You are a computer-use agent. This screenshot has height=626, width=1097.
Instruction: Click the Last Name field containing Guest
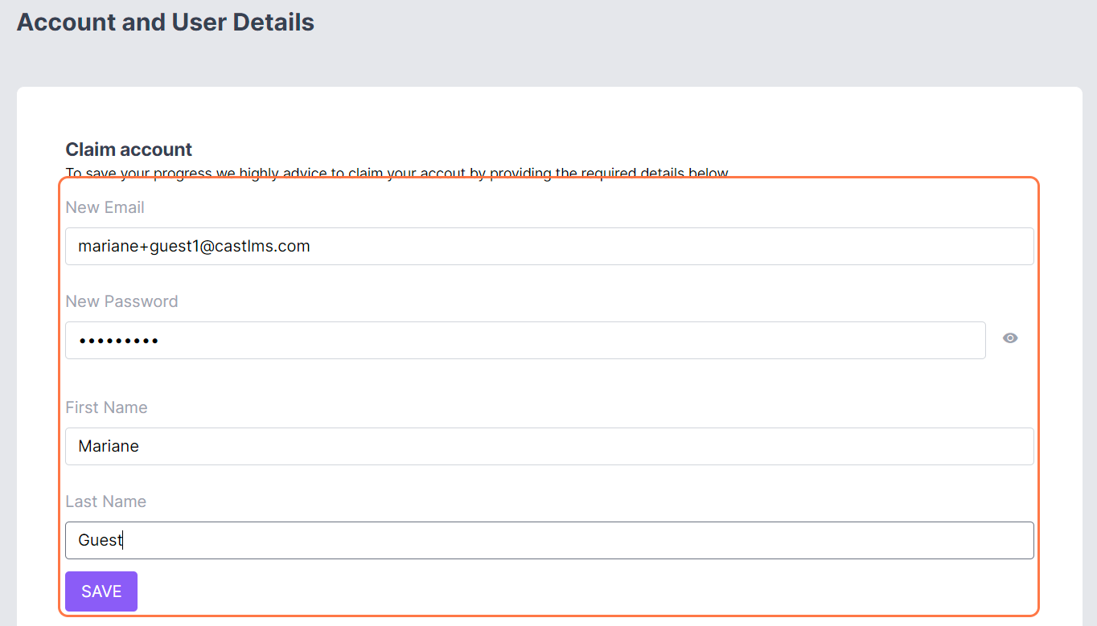coord(549,540)
